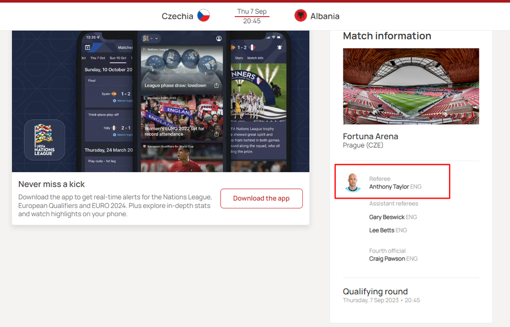Click referee Anthony Taylor's portrait photo
The image size is (510, 327).
[353, 182]
